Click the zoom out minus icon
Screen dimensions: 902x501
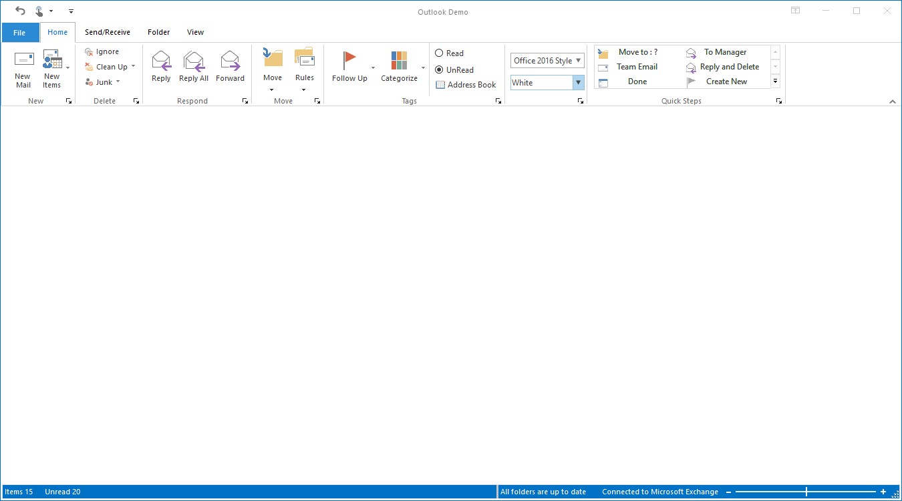[729, 492]
